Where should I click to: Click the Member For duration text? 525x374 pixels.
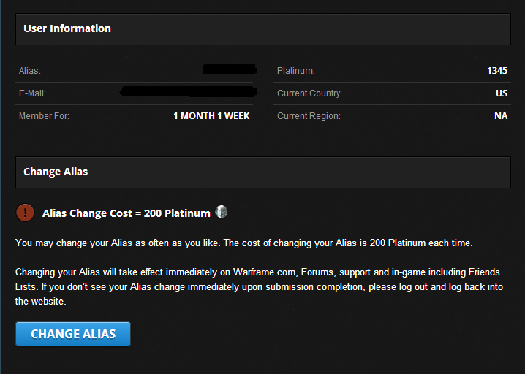[x=211, y=116]
